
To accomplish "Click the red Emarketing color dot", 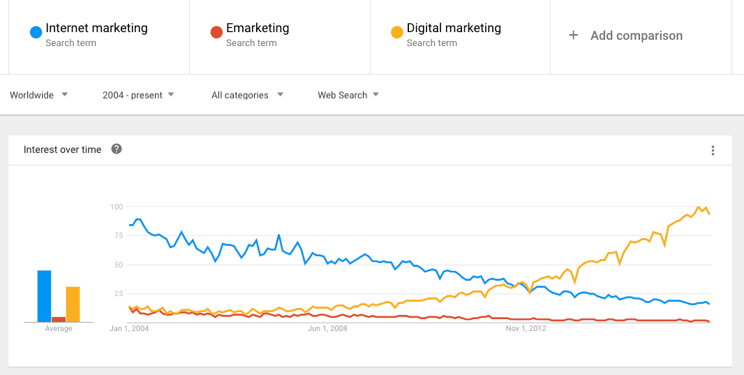I will point(216,32).
